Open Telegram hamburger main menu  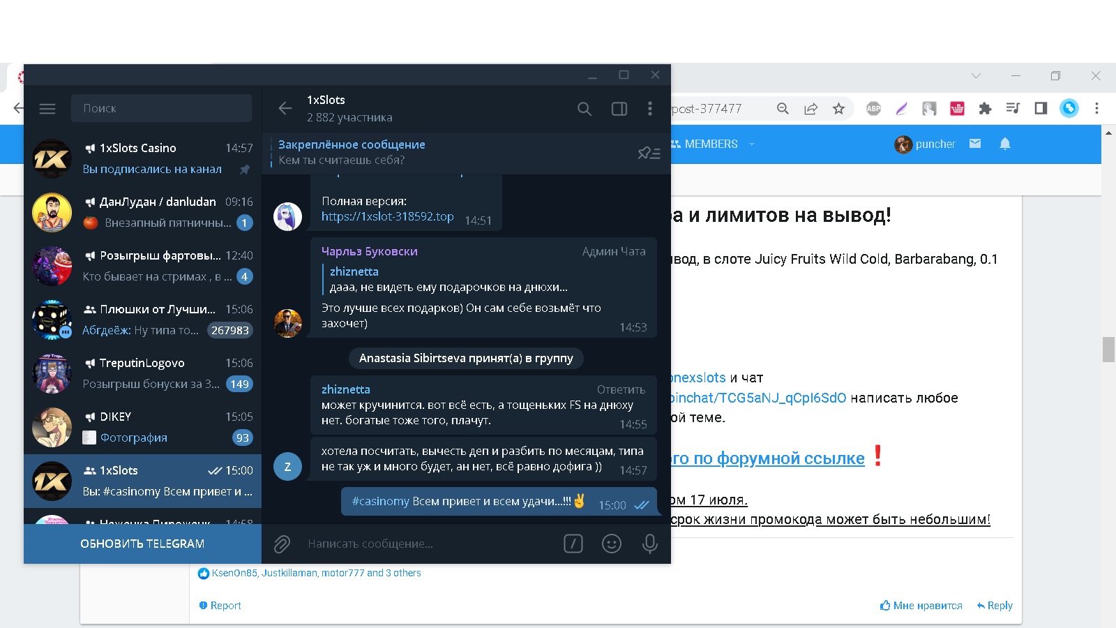point(47,109)
